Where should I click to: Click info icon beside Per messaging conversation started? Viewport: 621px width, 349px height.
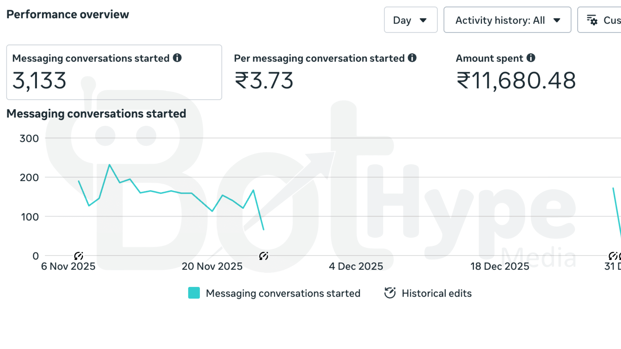pos(412,58)
